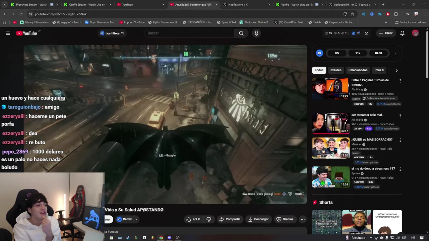
Task: Click the '10.6K' stat pill
Action: (x=378, y=53)
